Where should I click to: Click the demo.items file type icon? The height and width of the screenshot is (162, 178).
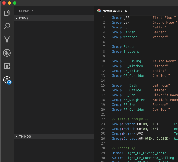pyautogui.click(x=99, y=11)
